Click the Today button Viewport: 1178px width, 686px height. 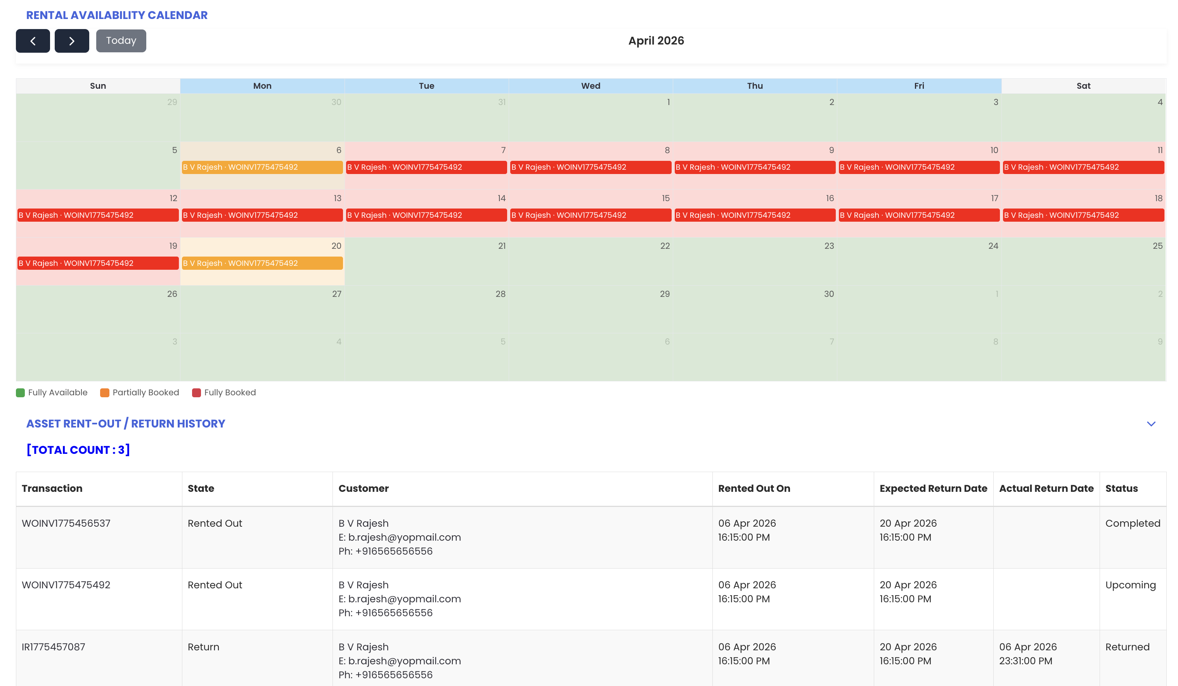coord(121,41)
